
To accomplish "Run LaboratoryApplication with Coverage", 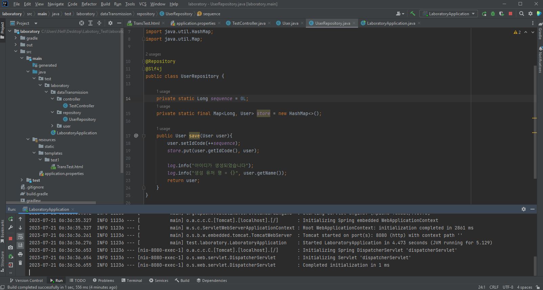I will tap(502, 14).
